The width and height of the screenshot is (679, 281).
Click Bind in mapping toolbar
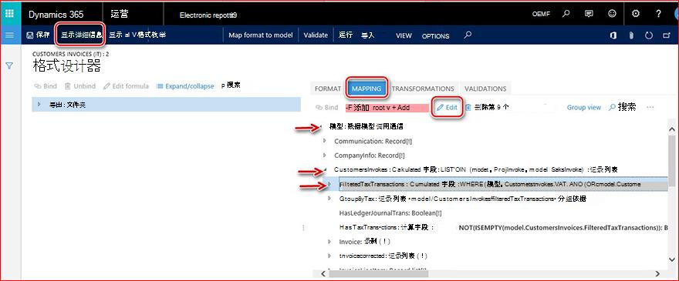pos(327,108)
